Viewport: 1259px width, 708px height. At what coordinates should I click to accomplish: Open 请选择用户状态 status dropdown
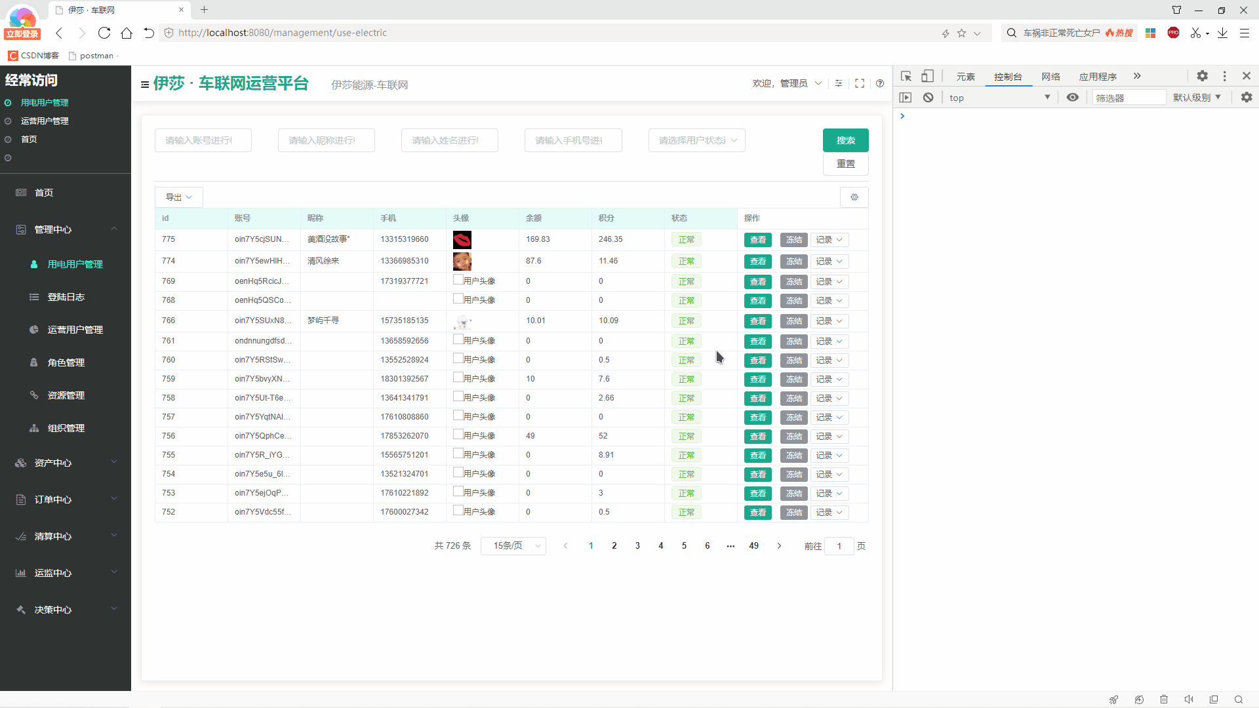[696, 140]
